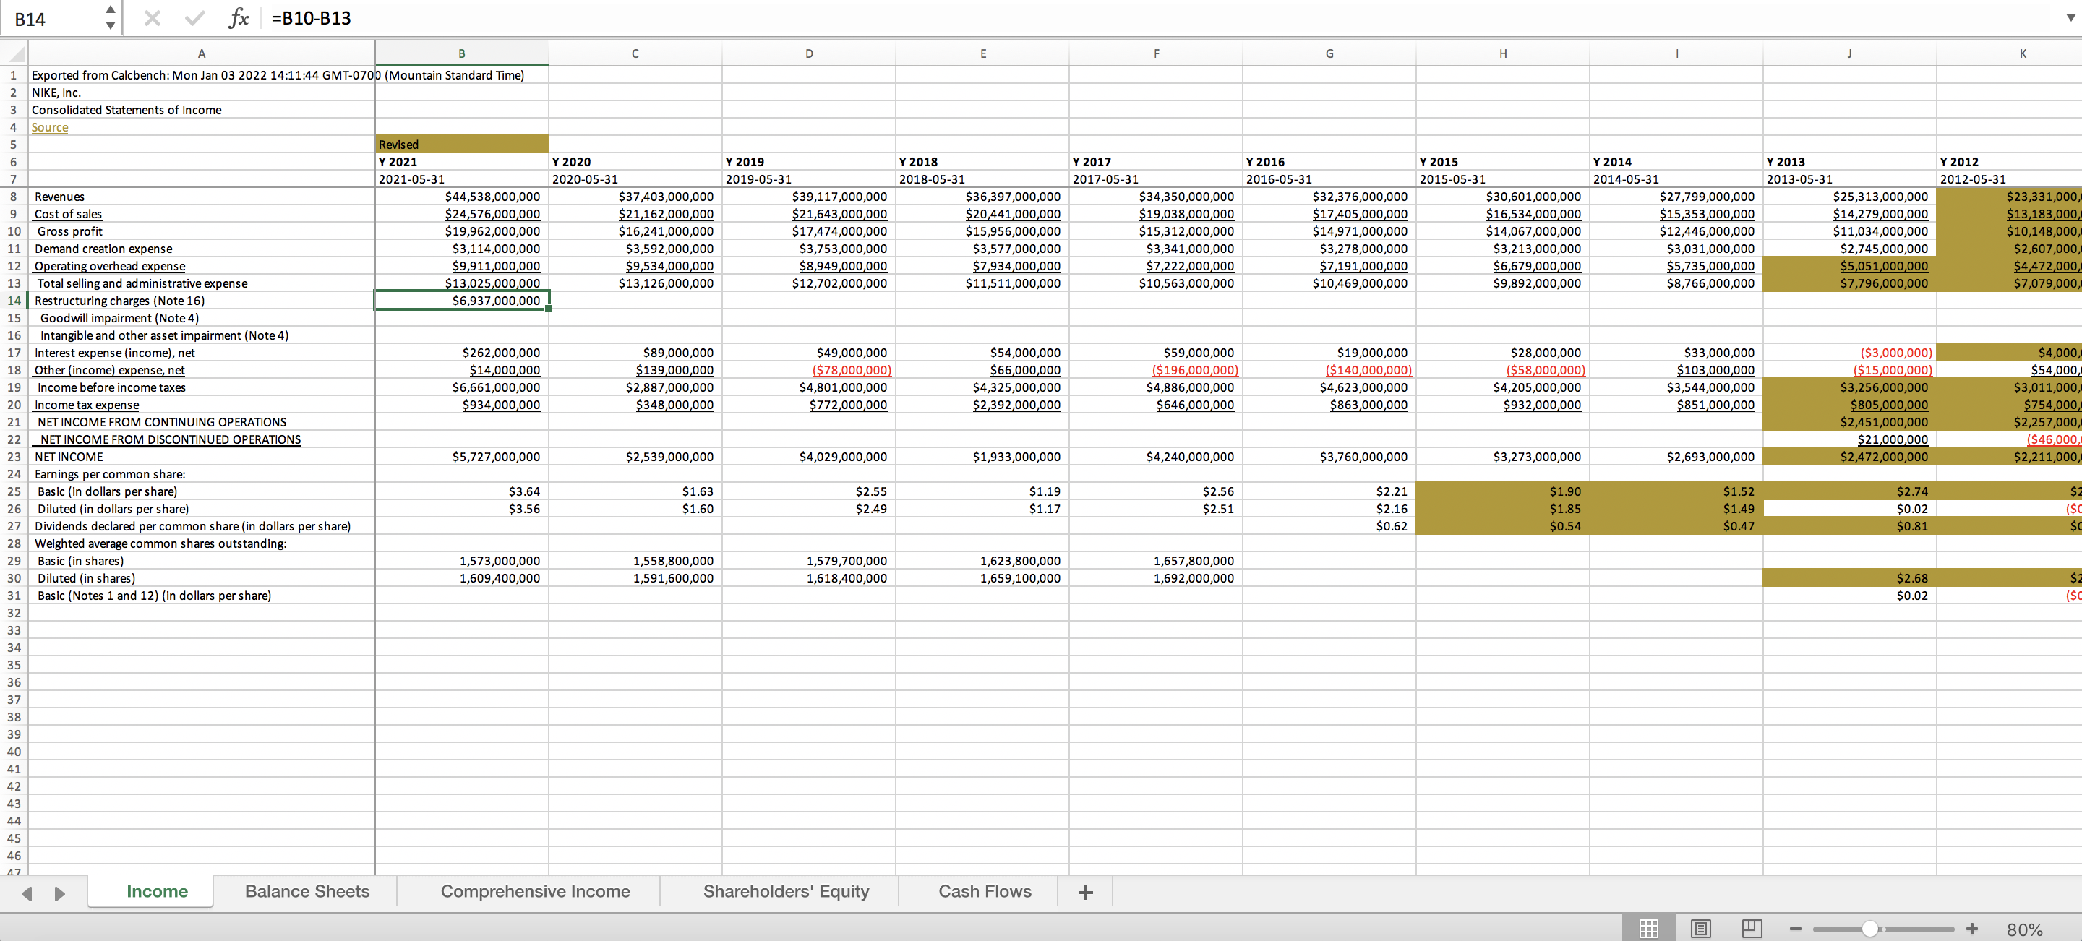Screen dimensions: 2082x941
Task: Open the Name Box dropdown arrows
Action: click(110, 18)
